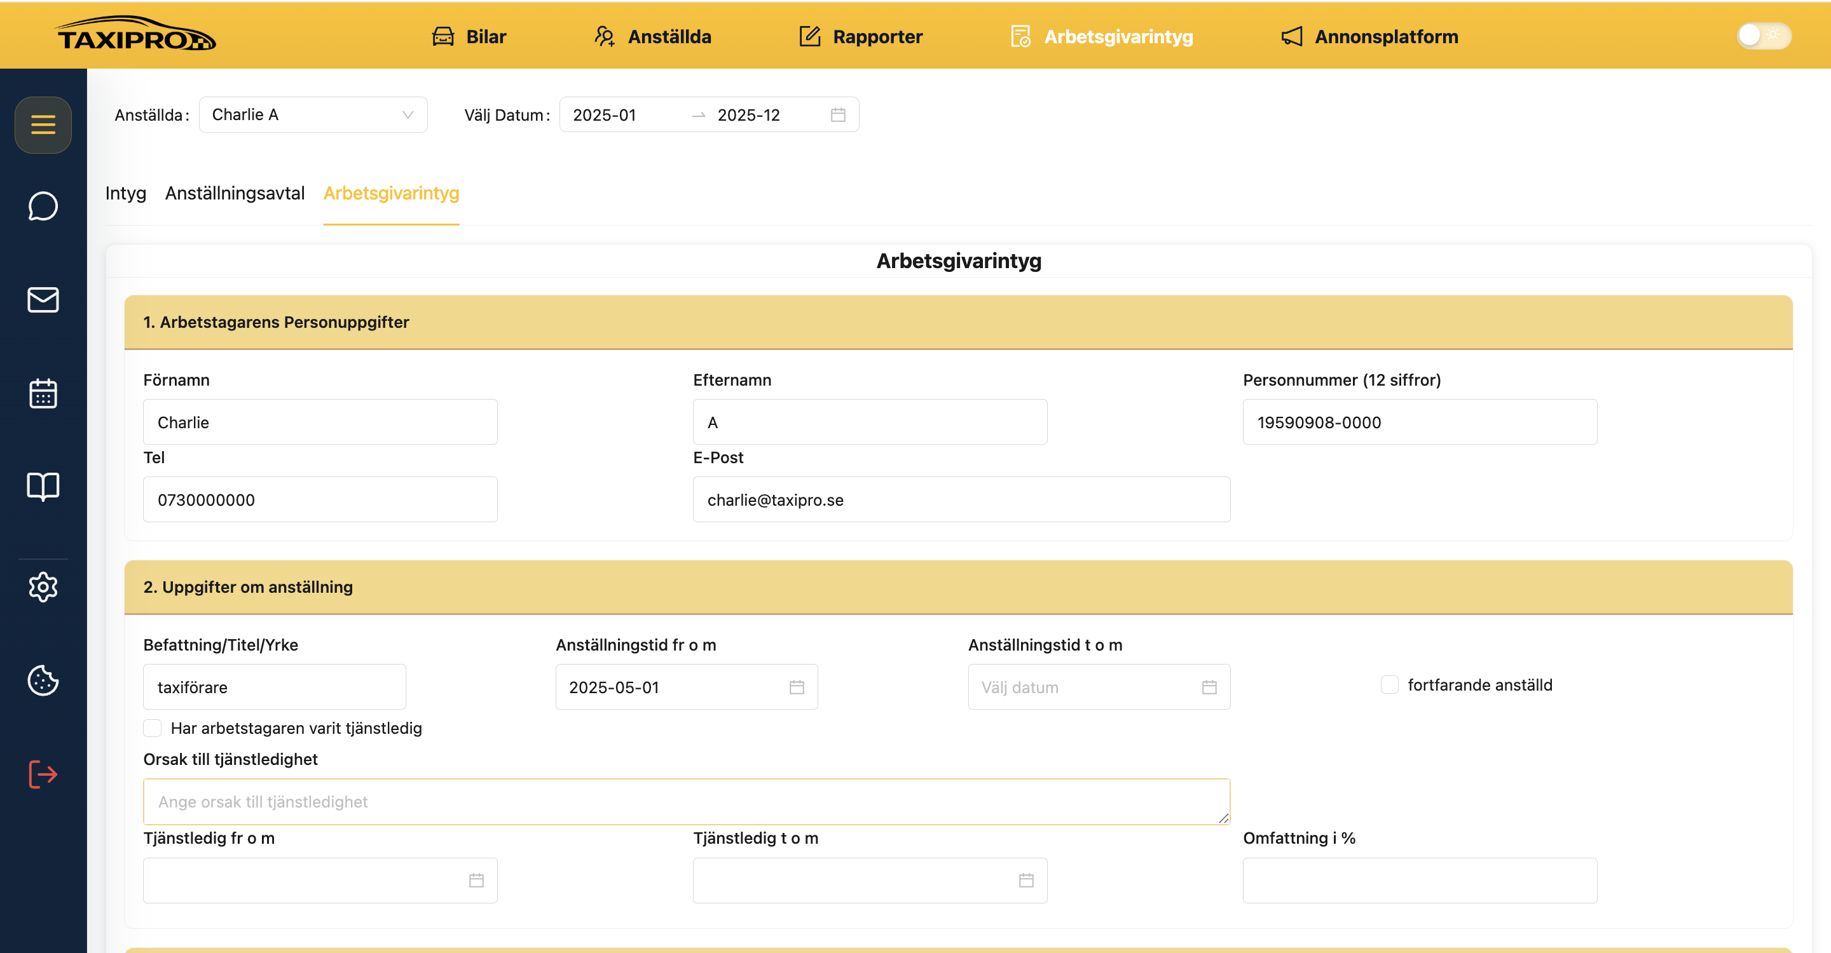Open the hamburger menu in sidebar

(43, 125)
